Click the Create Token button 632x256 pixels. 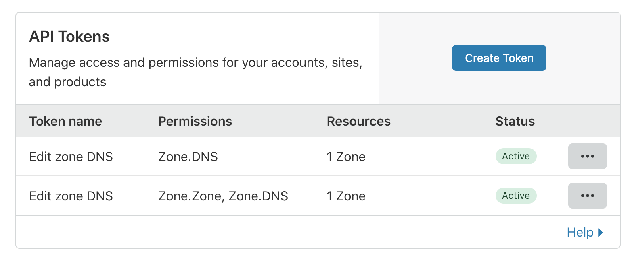tap(499, 58)
